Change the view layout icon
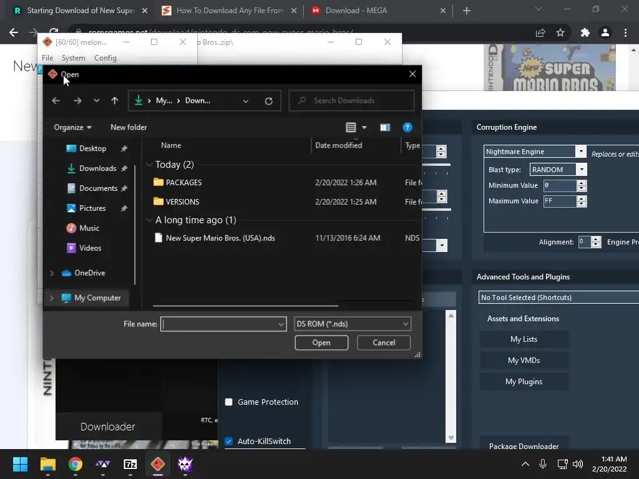The width and height of the screenshot is (639, 479). coord(351,127)
